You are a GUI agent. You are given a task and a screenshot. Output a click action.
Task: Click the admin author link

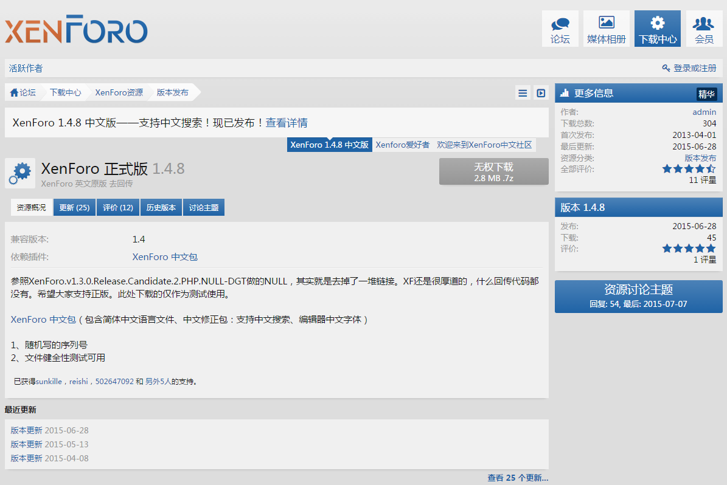704,112
